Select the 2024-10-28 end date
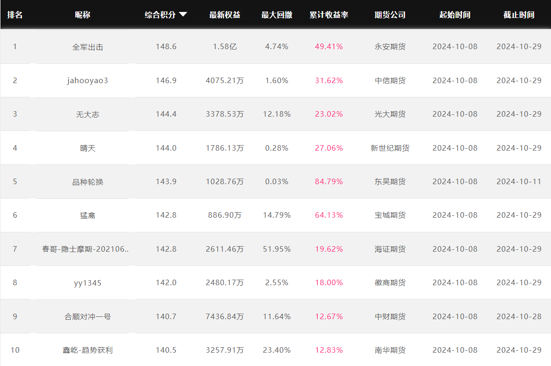 point(519,316)
